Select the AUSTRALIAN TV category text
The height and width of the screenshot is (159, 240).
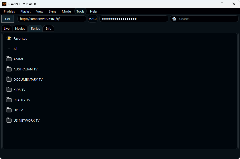point(26,69)
